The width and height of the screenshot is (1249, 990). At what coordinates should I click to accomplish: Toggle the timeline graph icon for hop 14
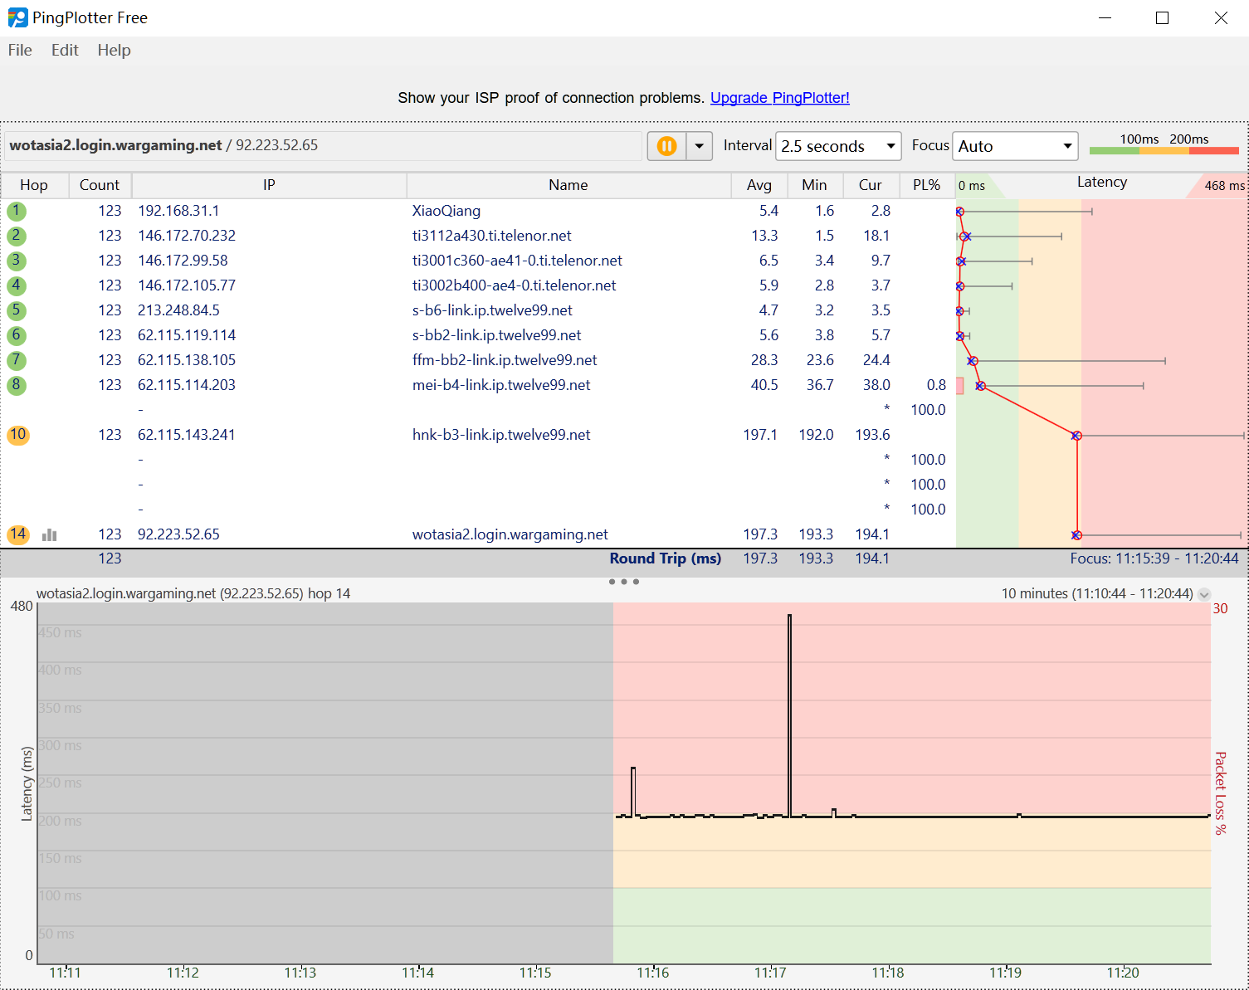coord(50,534)
